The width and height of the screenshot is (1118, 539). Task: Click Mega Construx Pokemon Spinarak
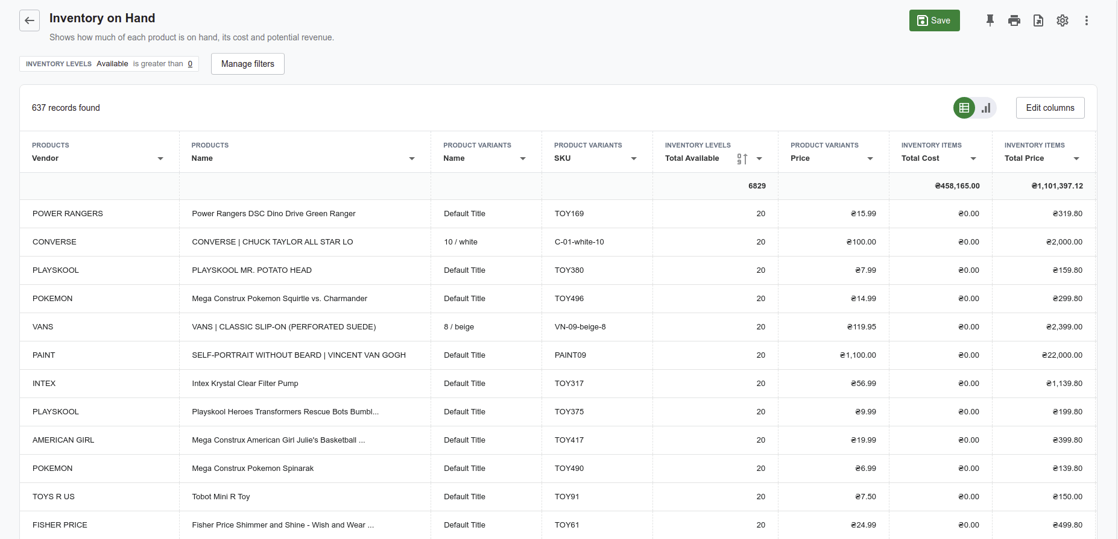(253, 469)
